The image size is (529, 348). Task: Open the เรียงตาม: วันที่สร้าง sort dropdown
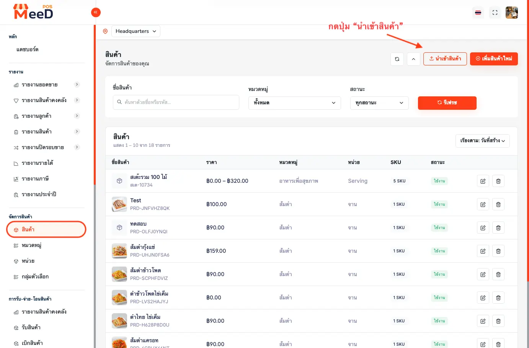coord(483,141)
